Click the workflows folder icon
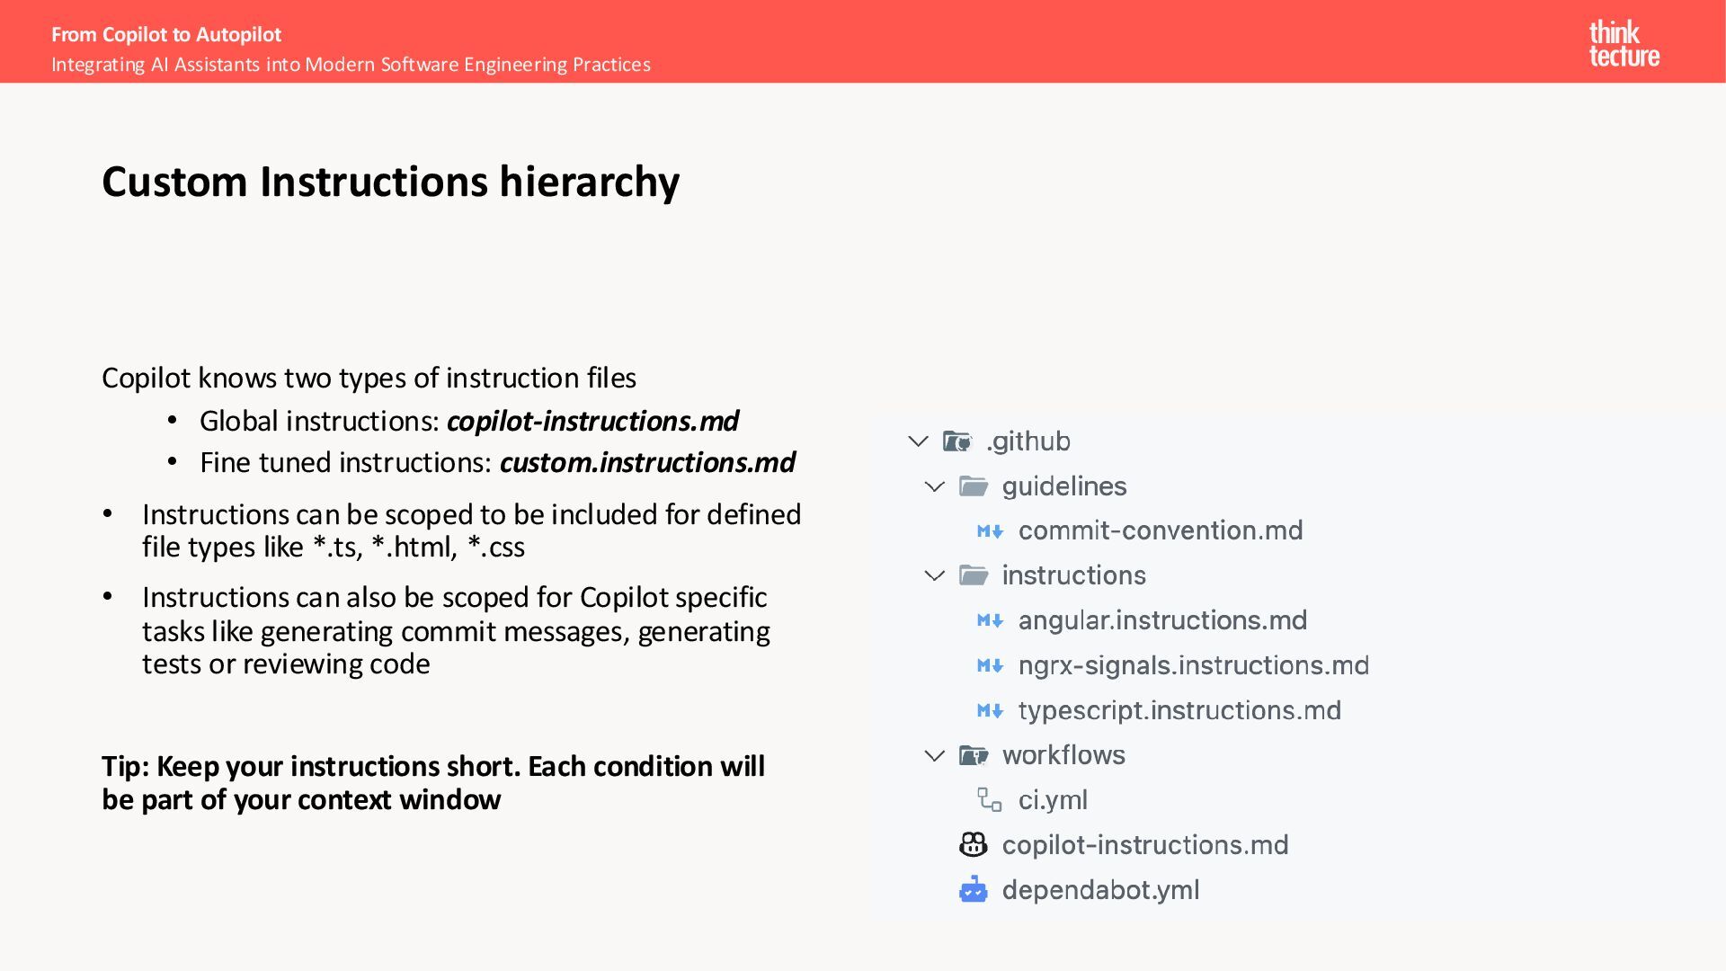This screenshot has height=971, width=1726. point(973,755)
